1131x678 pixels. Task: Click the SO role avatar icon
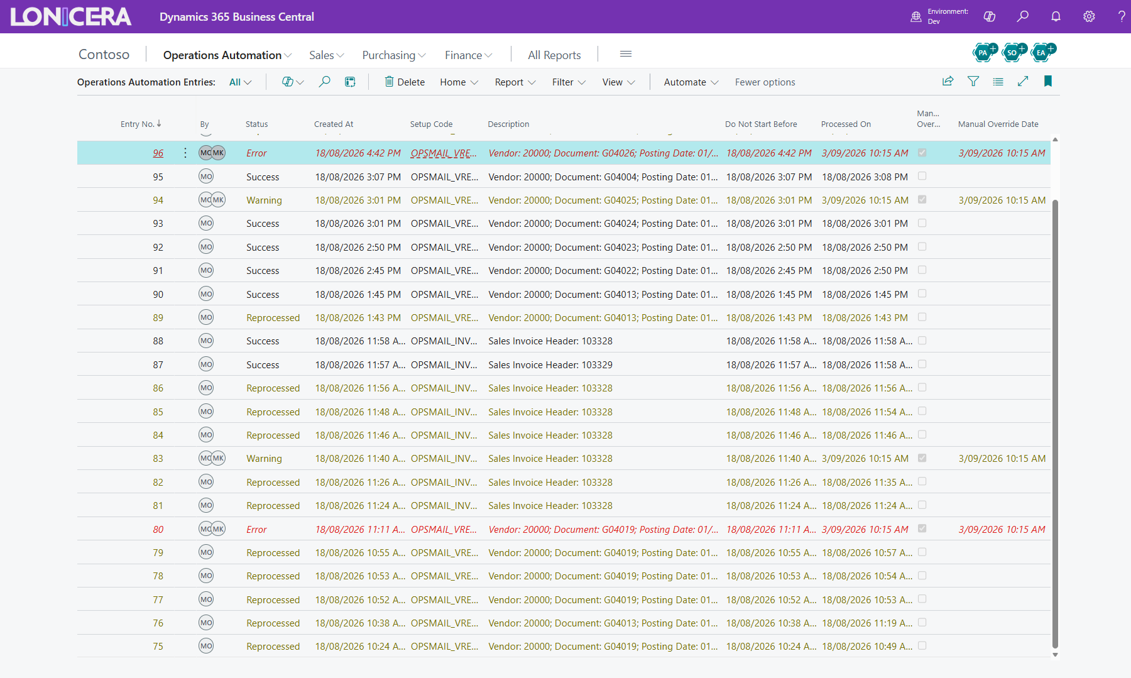(x=1014, y=52)
